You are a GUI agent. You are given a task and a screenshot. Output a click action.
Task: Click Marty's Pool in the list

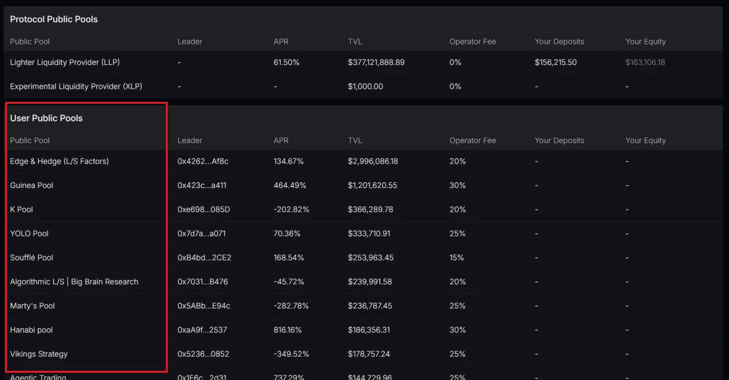[32, 306]
